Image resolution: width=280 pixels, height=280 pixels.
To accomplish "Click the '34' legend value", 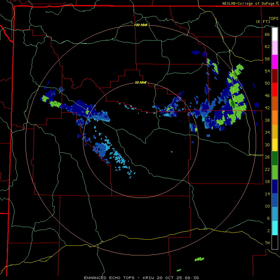I will pyautogui.click(x=267, y=133).
